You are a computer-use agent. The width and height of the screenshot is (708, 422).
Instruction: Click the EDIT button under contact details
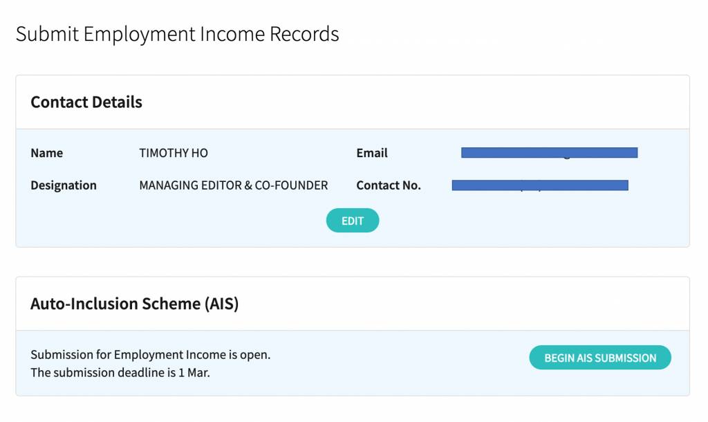coord(353,221)
